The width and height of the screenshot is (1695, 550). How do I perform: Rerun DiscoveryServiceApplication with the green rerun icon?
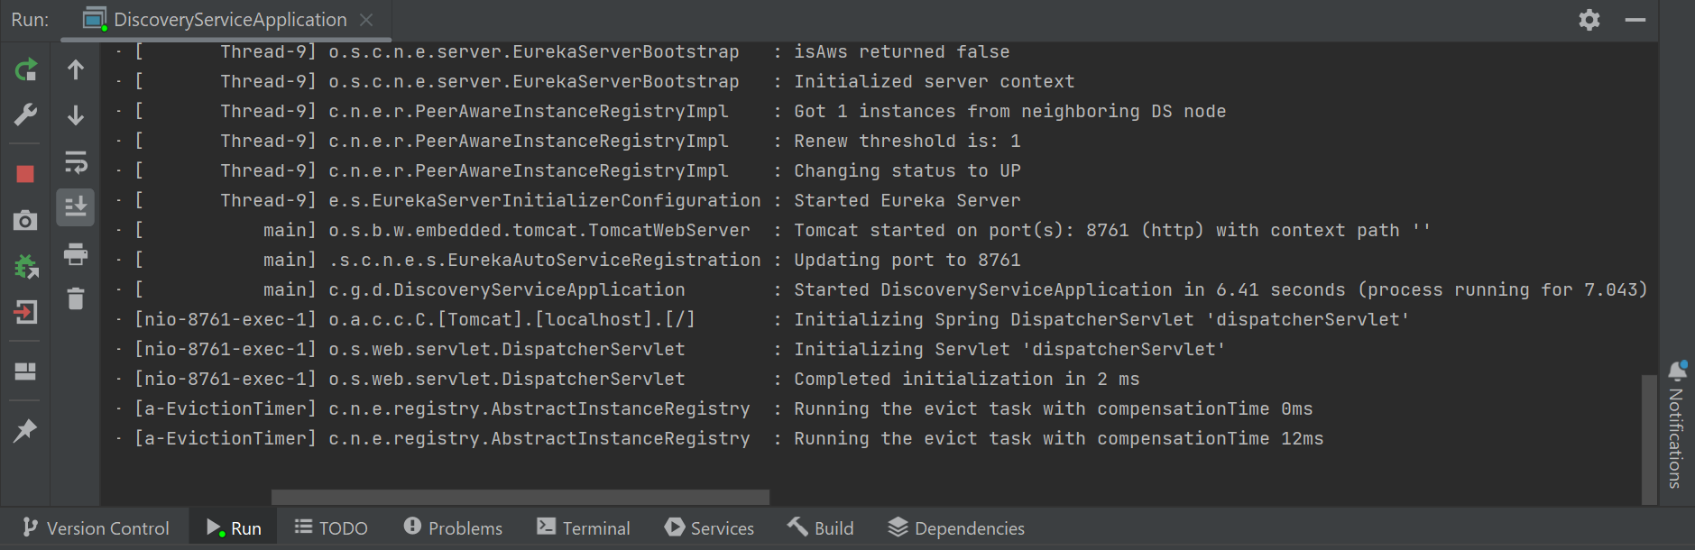coord(26,70)
